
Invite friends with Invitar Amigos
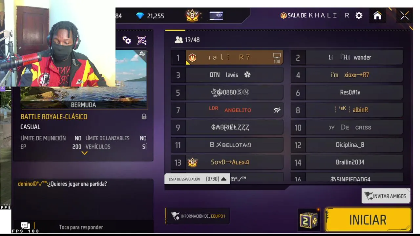[386, 196]
